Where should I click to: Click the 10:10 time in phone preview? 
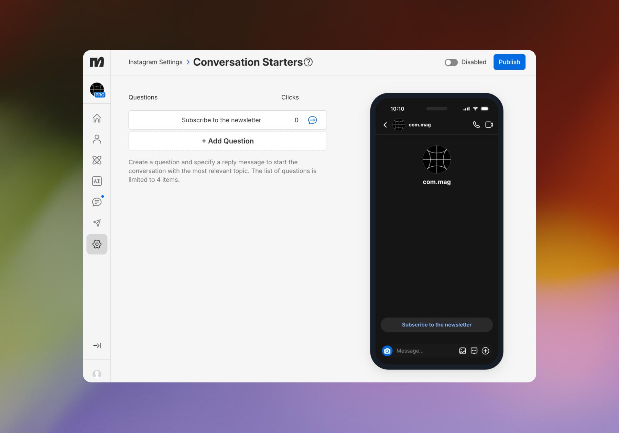pos(397,109)
